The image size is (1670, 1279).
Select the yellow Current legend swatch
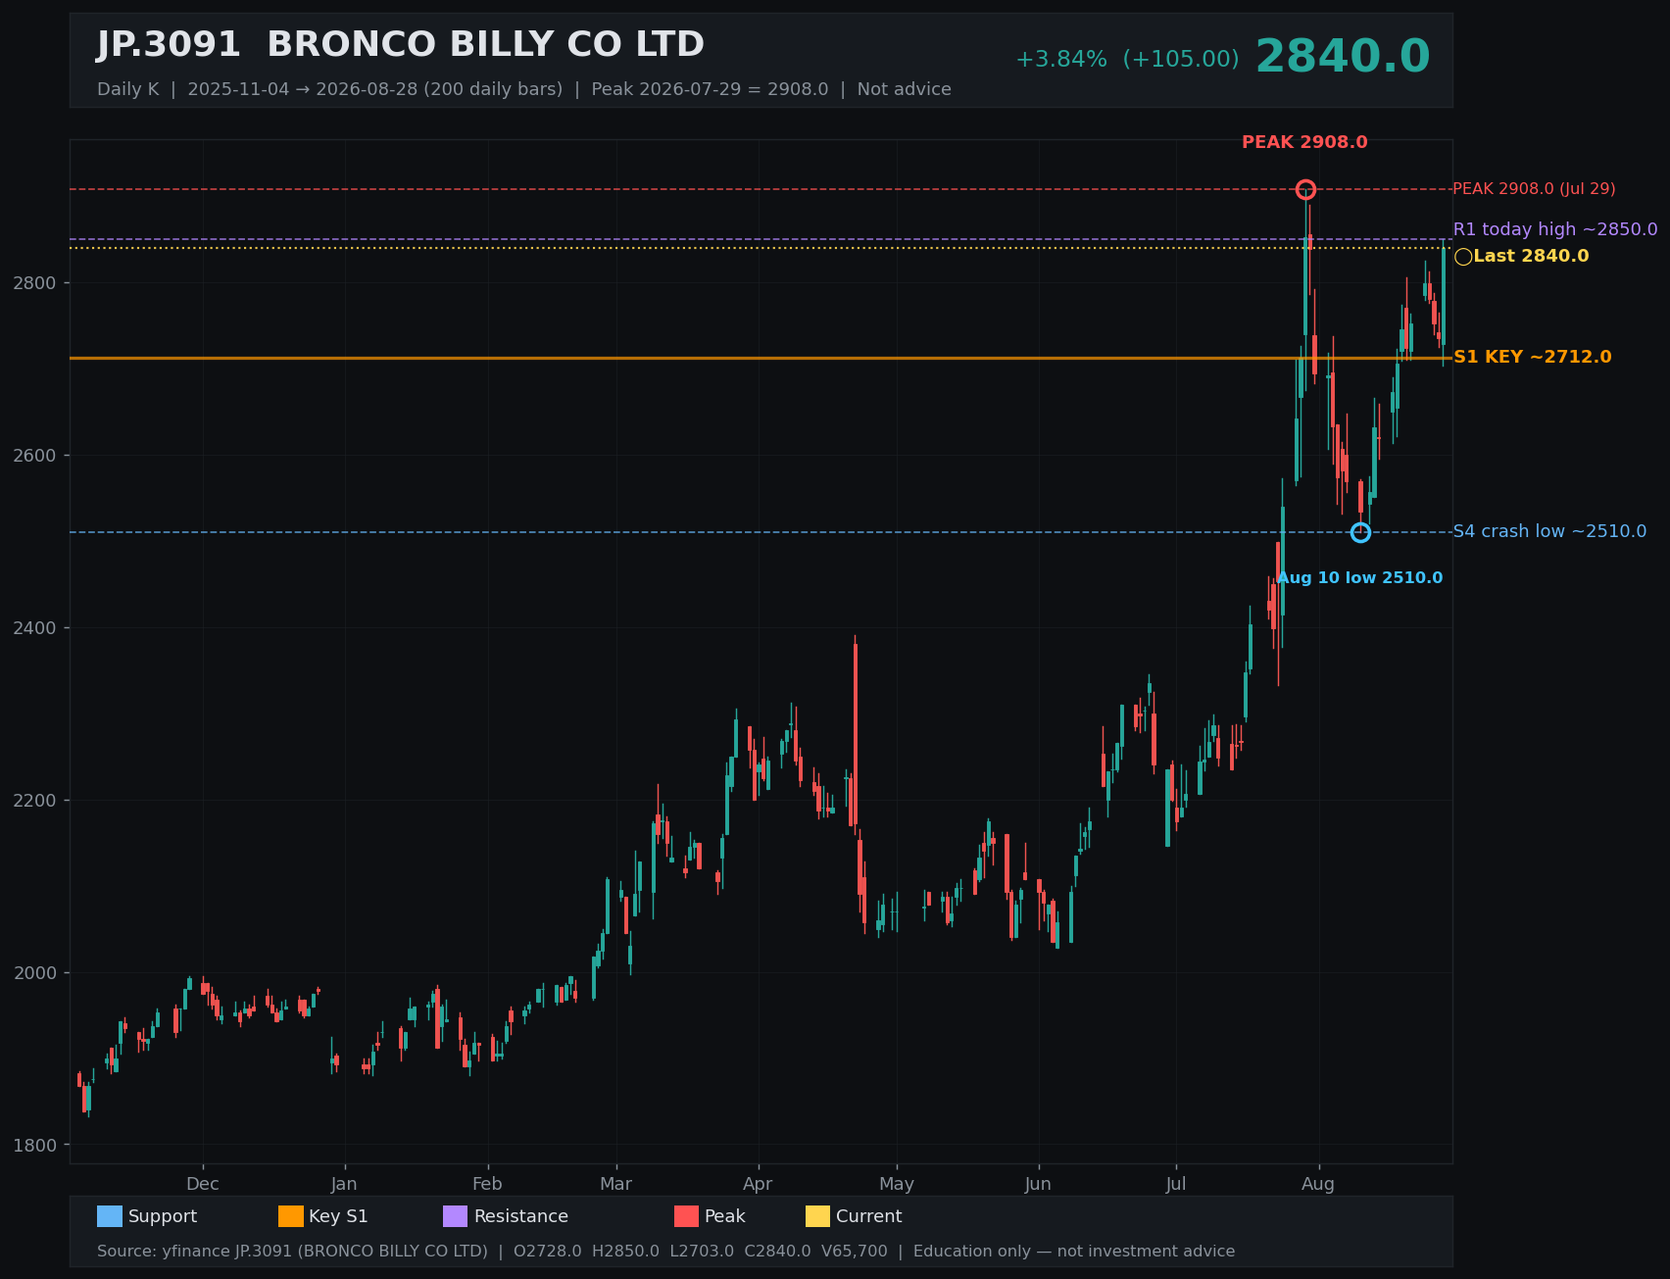[818, 1216]
